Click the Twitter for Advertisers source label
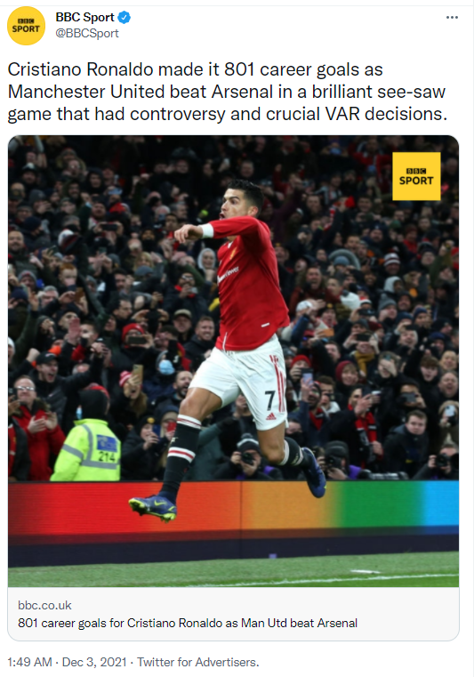The height and width of the screenshot is (677, 474). (x=197, y=662)
